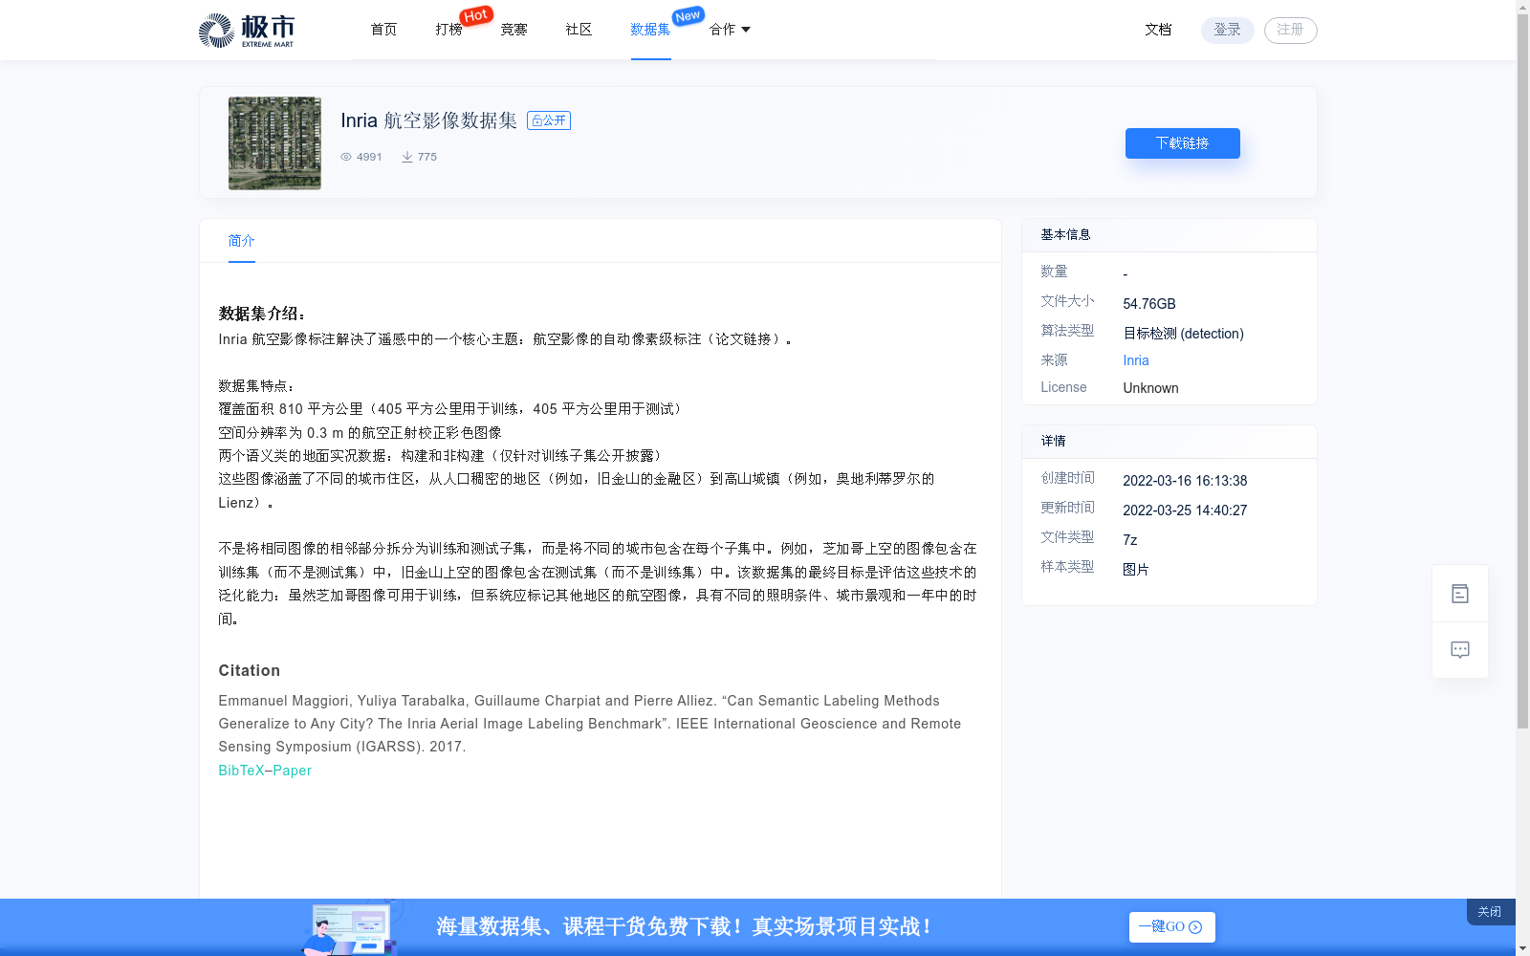This screenshot has width=1530, height=956.
Task: Click the New badge on 数据集
Action: pyautogui.click(x=688, y=15)
